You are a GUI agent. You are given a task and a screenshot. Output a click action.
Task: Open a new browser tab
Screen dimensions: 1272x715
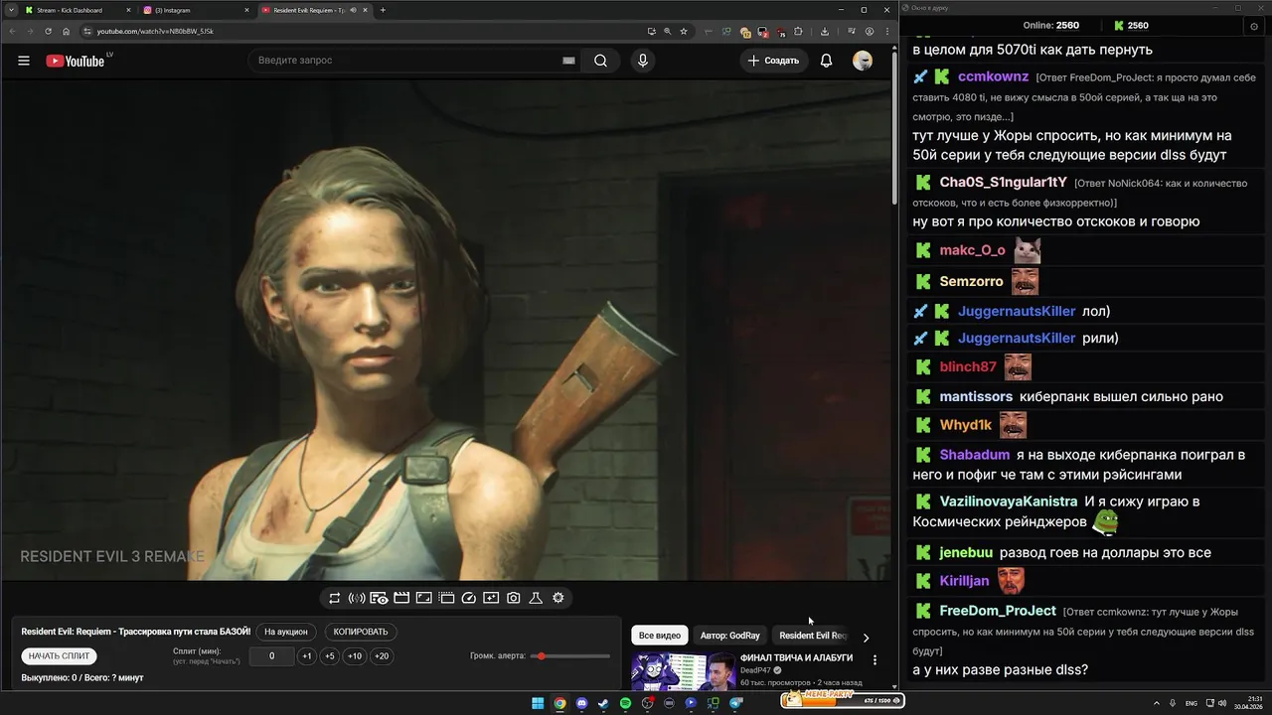coord(383,10)
